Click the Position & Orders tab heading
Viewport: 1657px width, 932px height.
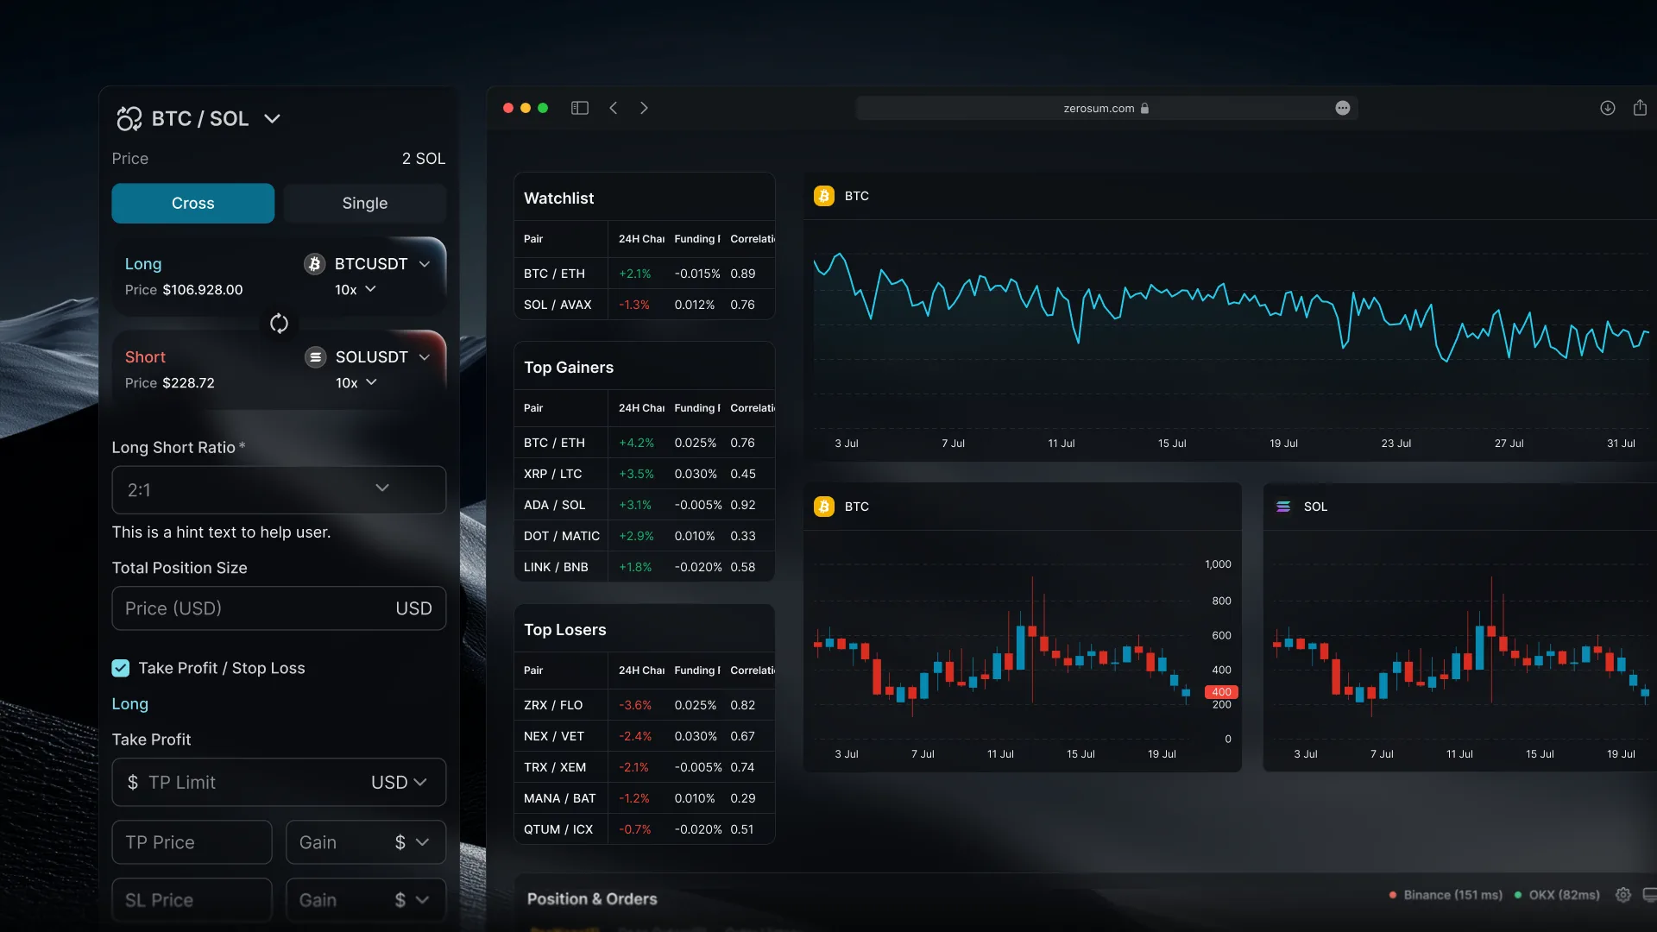(x=592, y=899)
